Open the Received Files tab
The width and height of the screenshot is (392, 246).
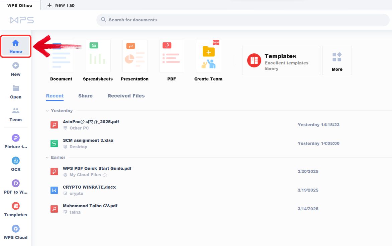pos(126,96)
